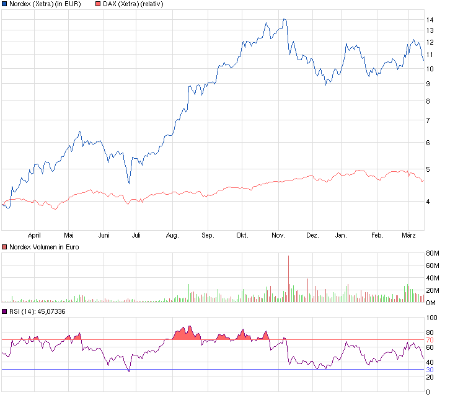Click the price axis value 7

pyautogui.click(x=428, y=120)
